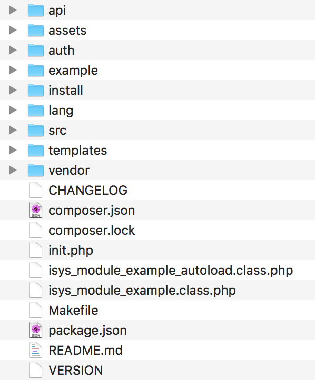The image size is (315, 380).
Task: Click the CHANGELOG blank file icon
Action: point(36,190)
